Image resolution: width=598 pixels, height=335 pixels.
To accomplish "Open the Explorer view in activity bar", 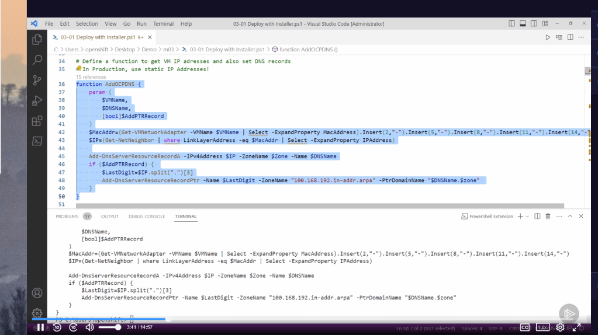I will coord(37,40).
